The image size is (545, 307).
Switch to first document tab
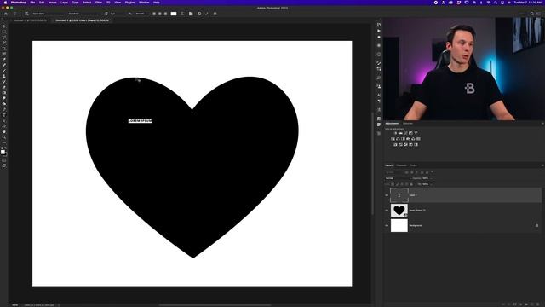tap(30, 20)
